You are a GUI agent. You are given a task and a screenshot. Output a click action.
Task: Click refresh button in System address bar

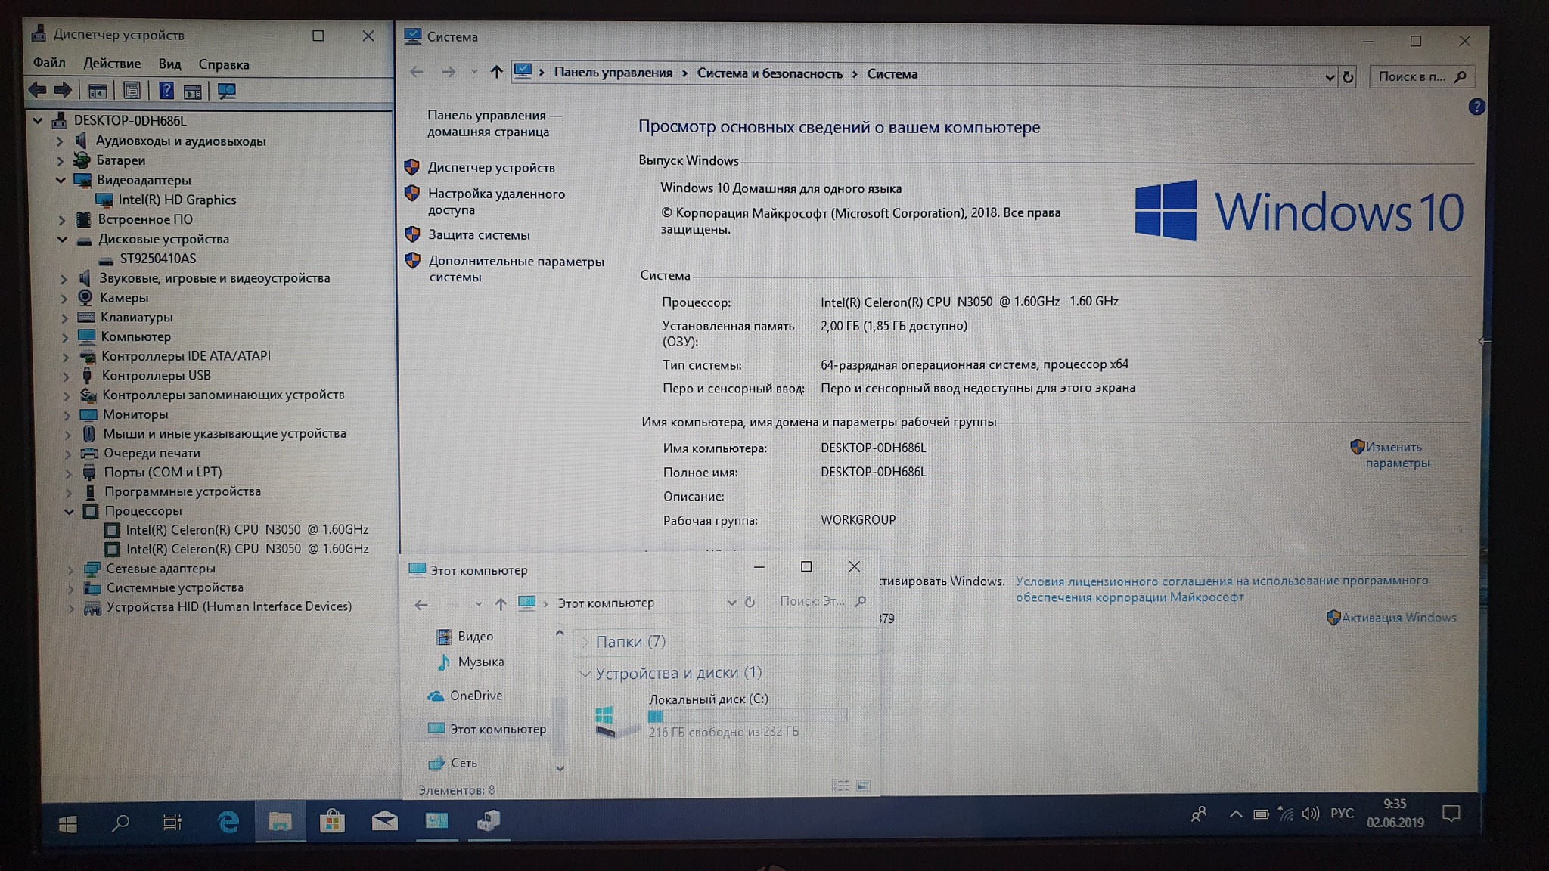coord(1348,76)
